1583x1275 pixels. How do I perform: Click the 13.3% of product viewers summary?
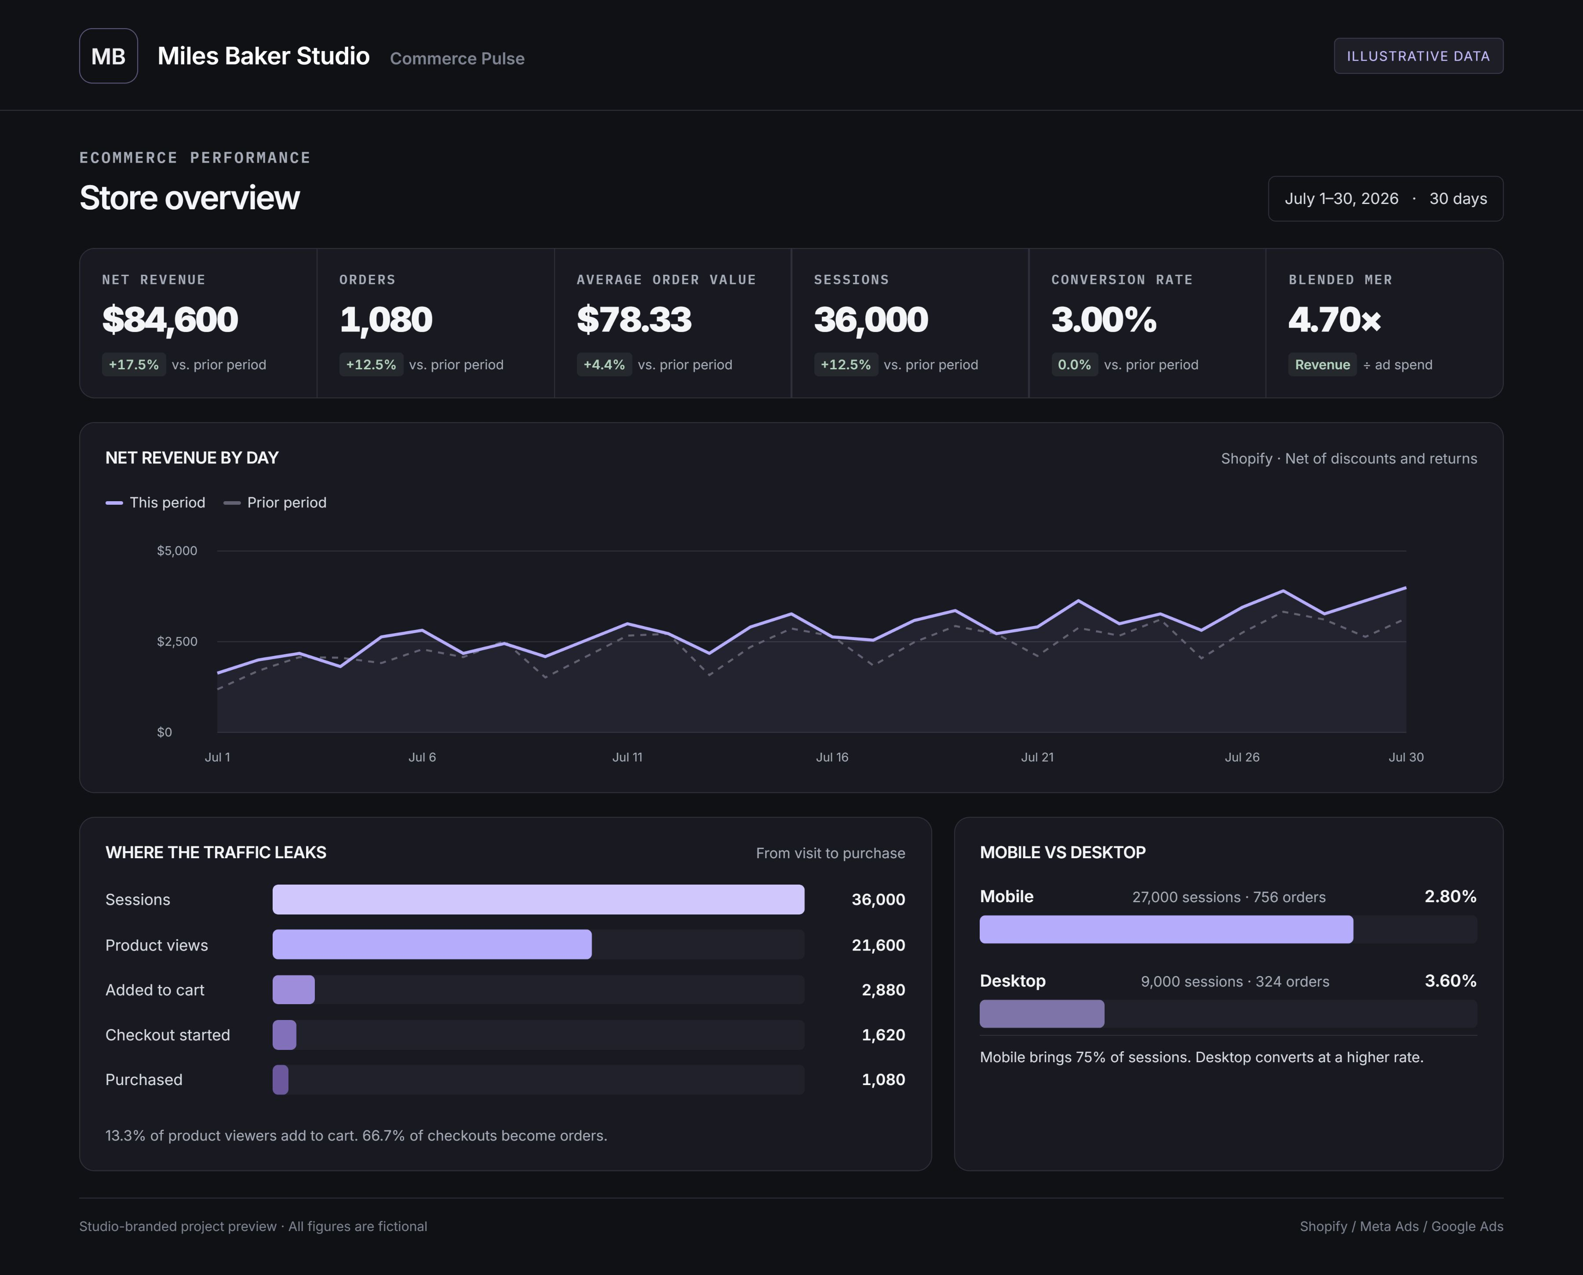(356, 1136)
